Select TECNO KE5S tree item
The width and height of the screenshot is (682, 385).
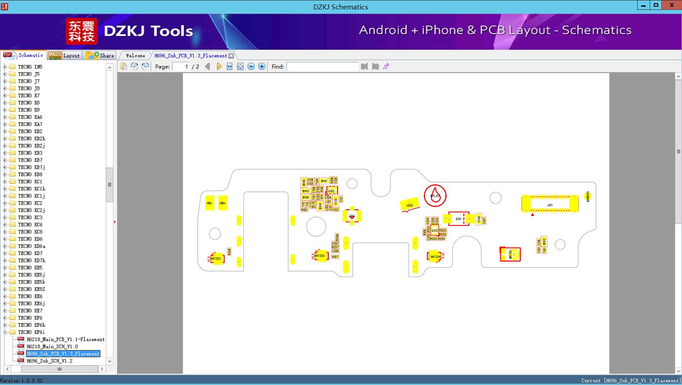31,289
